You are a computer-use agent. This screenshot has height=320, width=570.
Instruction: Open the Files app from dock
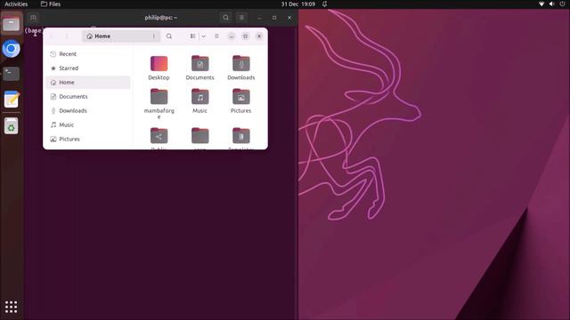tap(12, 24)
